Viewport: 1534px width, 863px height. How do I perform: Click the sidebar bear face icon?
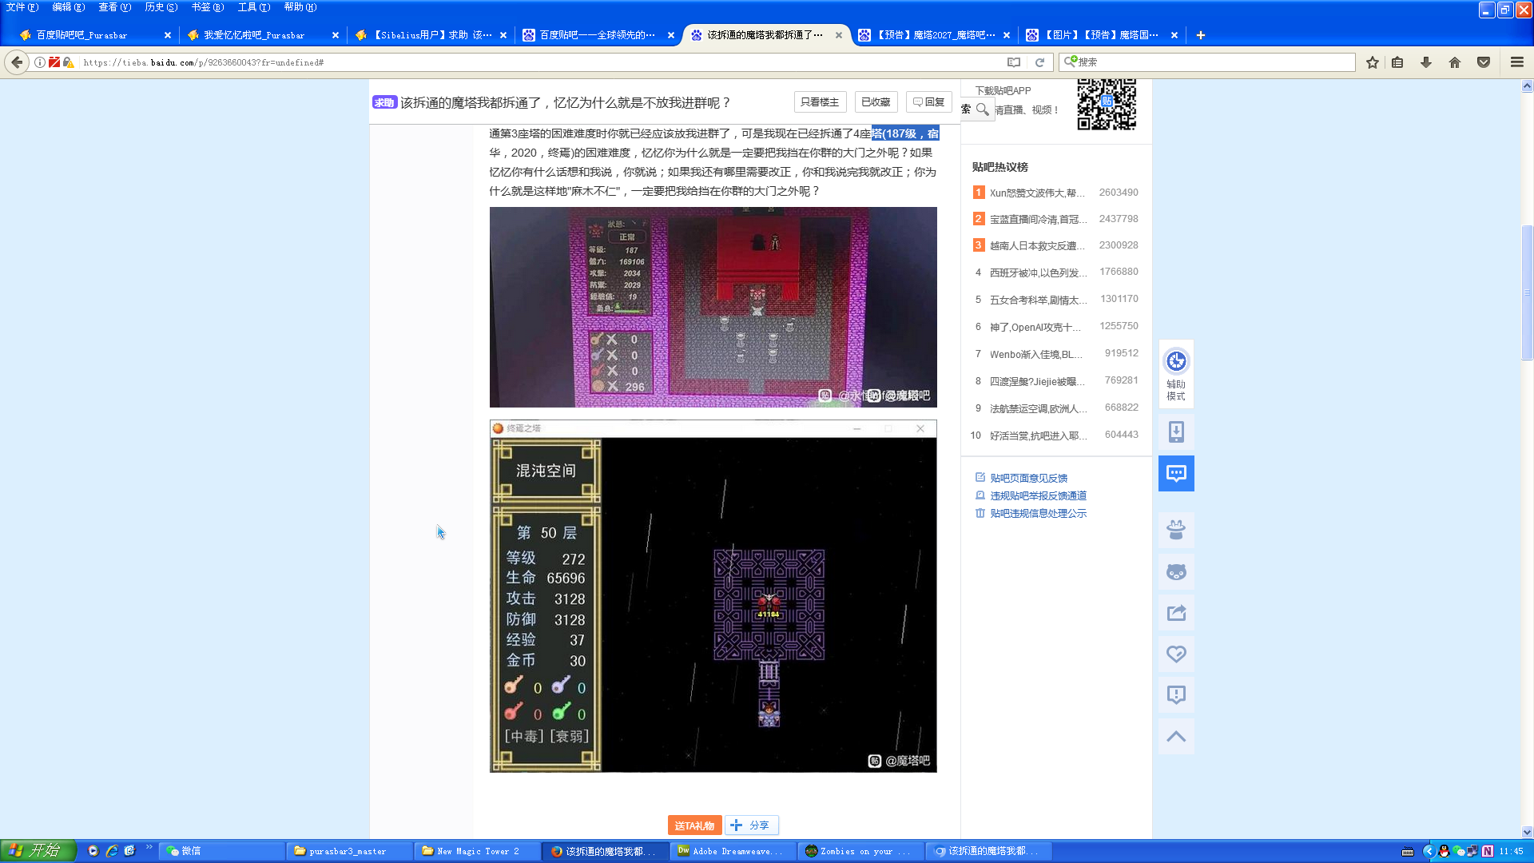(1176, 571)
